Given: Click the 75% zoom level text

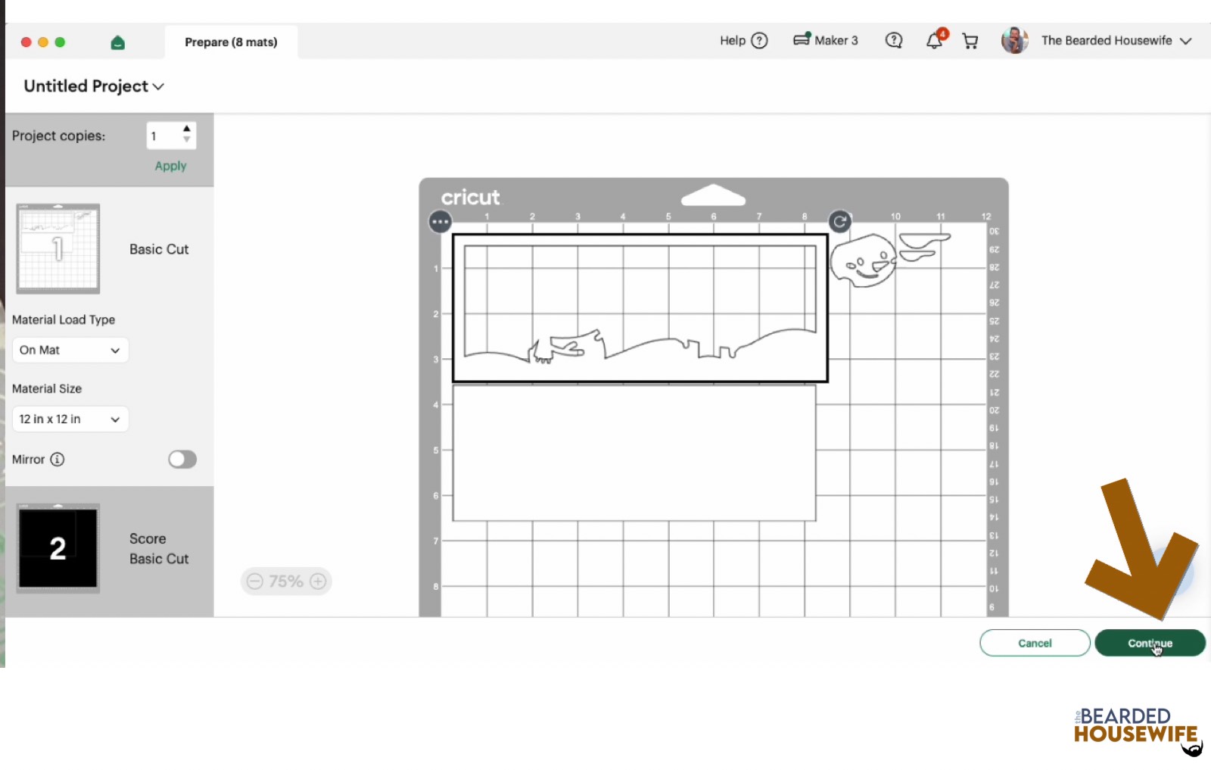Looking at the screenshot, I should tap(286, 581).
